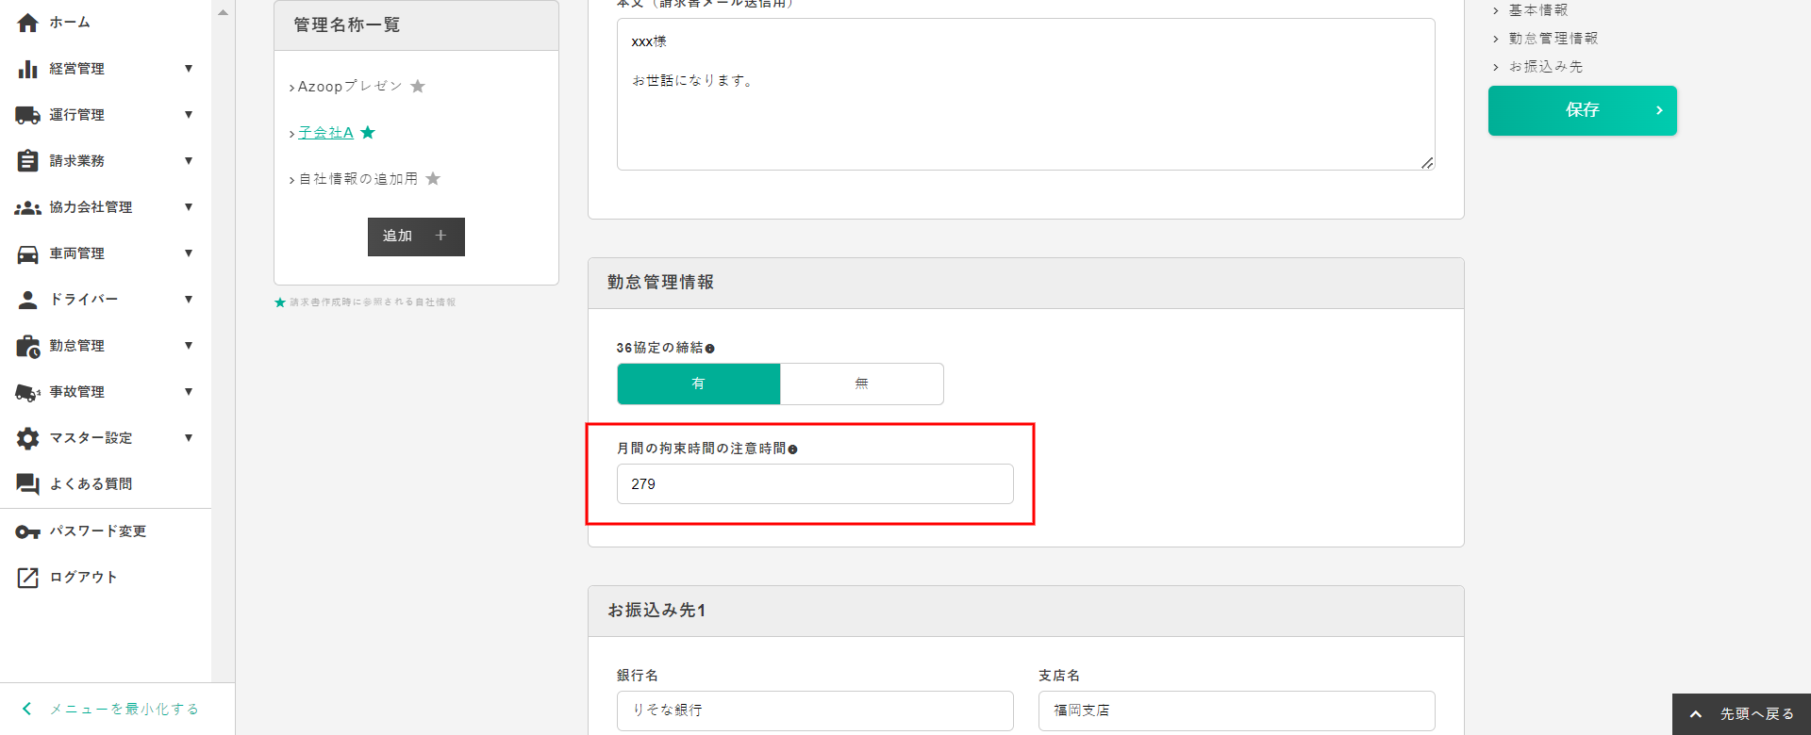Expand the 経営管理 menu arrow
Image resolution: width=1811 pixels, height=735 pixels.
click(189, 69)
